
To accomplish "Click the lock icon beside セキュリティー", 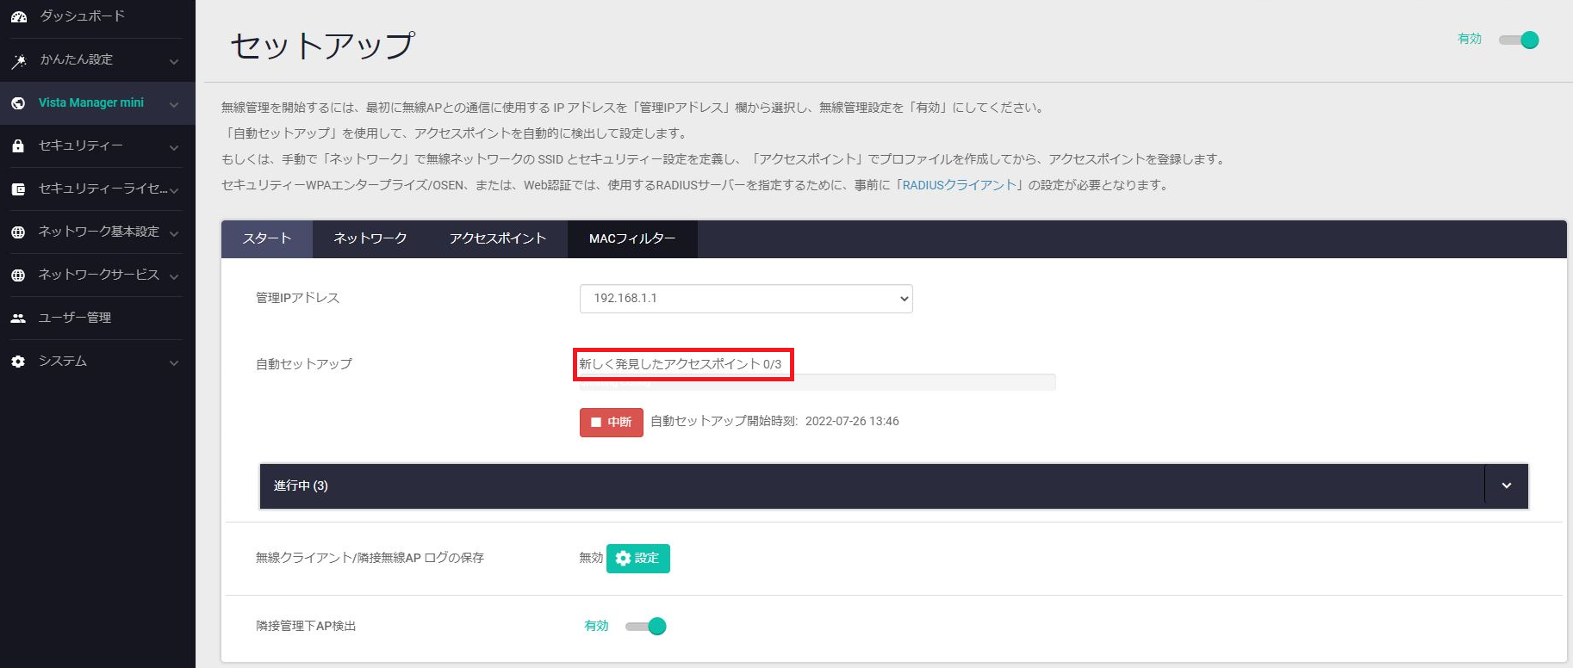I will pos(18,146).
